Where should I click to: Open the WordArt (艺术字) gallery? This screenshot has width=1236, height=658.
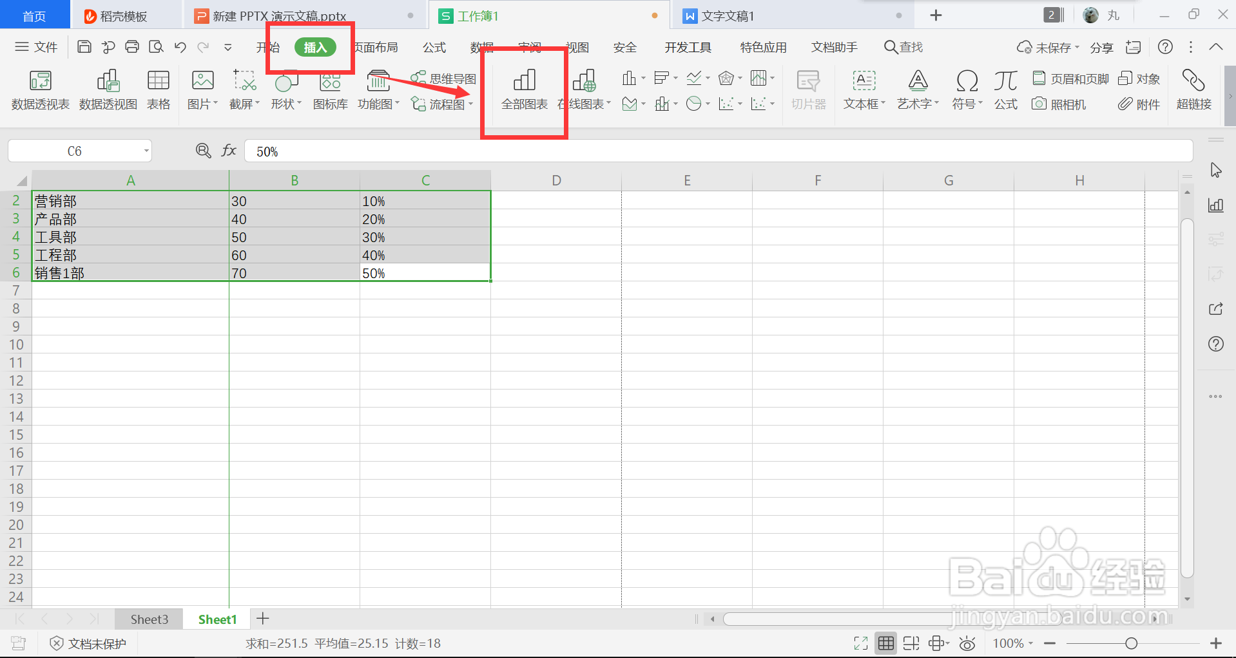point(918,90)
